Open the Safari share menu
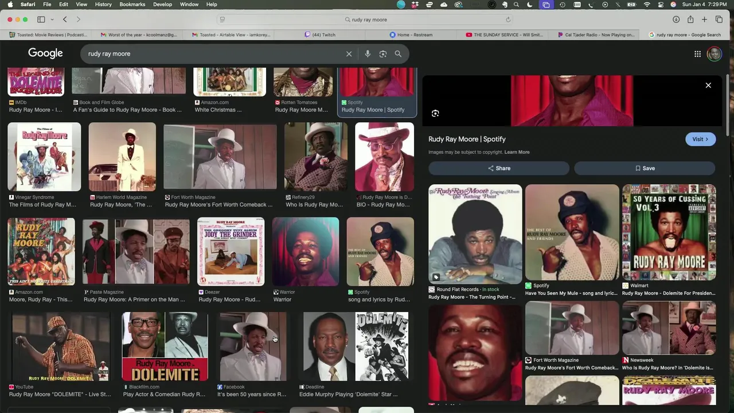Viewport: 734px width, 413px height. click(690, 20)
